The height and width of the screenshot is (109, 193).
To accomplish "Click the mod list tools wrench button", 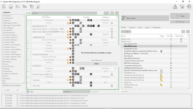I will point(106,13).
